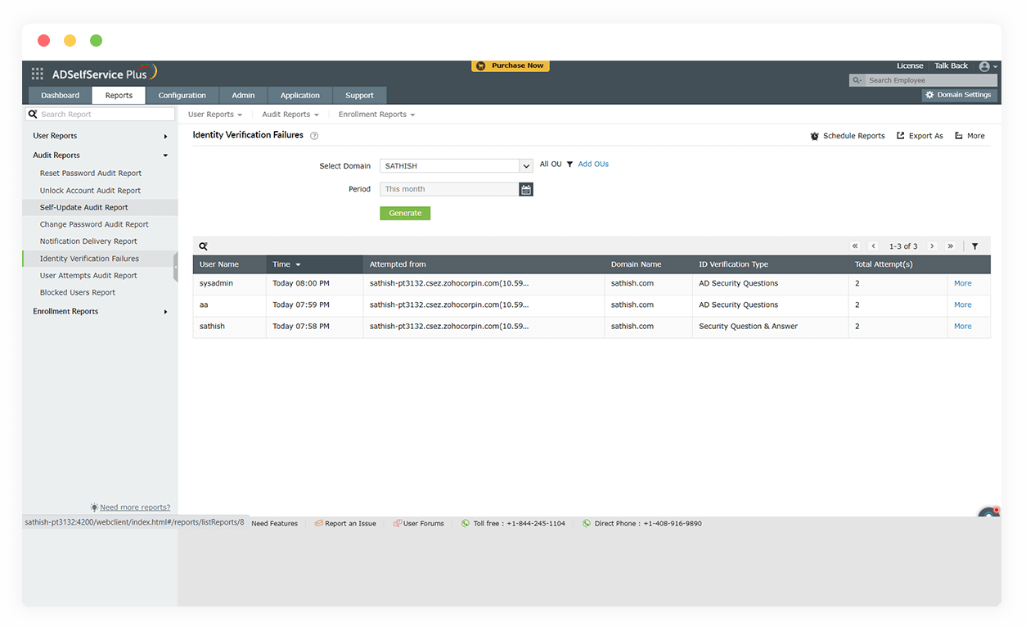Sort by the Time column header

(x=314, y=264)
